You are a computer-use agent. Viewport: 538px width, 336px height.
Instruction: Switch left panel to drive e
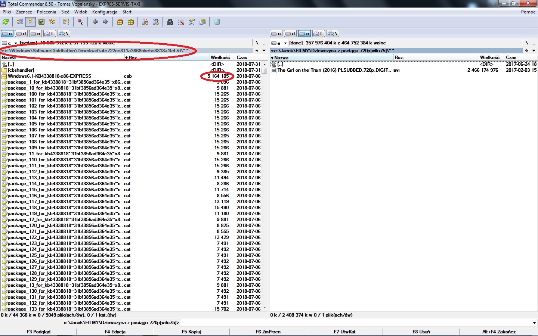point(35,34)
